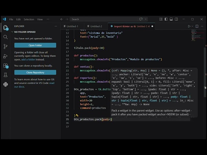
Task: Follow the read our docs link
Action: tap(34, 85)
